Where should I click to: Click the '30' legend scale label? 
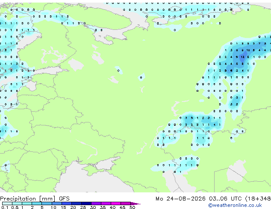[x=93, y=207]
